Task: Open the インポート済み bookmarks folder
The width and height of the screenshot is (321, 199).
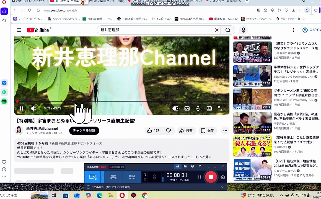Action: [162, 19]
